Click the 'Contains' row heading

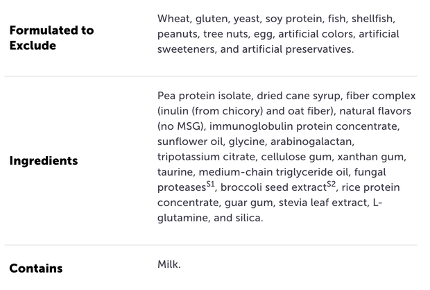click(36, 268)
